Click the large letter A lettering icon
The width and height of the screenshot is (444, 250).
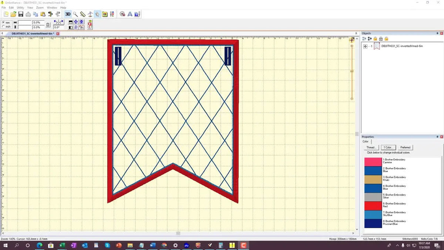(130, 14)
